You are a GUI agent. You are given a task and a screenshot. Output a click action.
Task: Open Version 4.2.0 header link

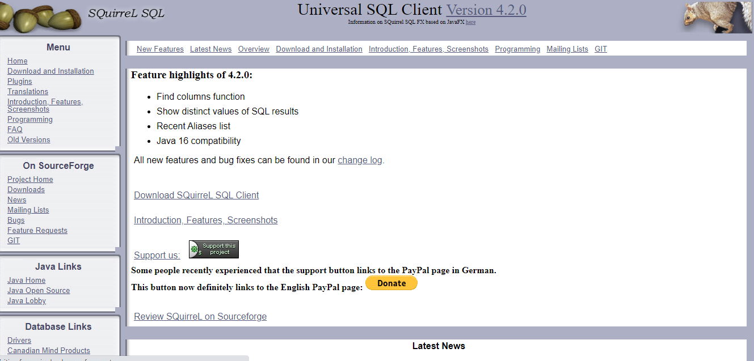point(486,10)
